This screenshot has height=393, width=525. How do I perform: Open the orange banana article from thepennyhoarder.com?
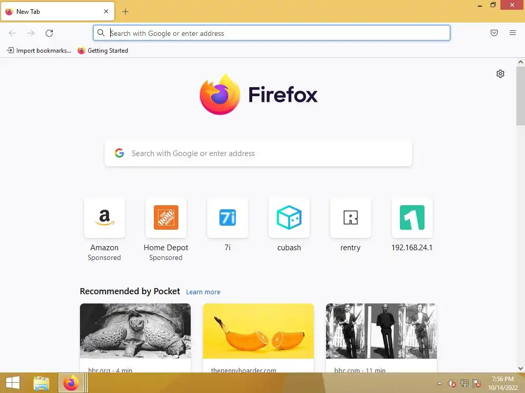pyautogui.click(x=258, y=331)
